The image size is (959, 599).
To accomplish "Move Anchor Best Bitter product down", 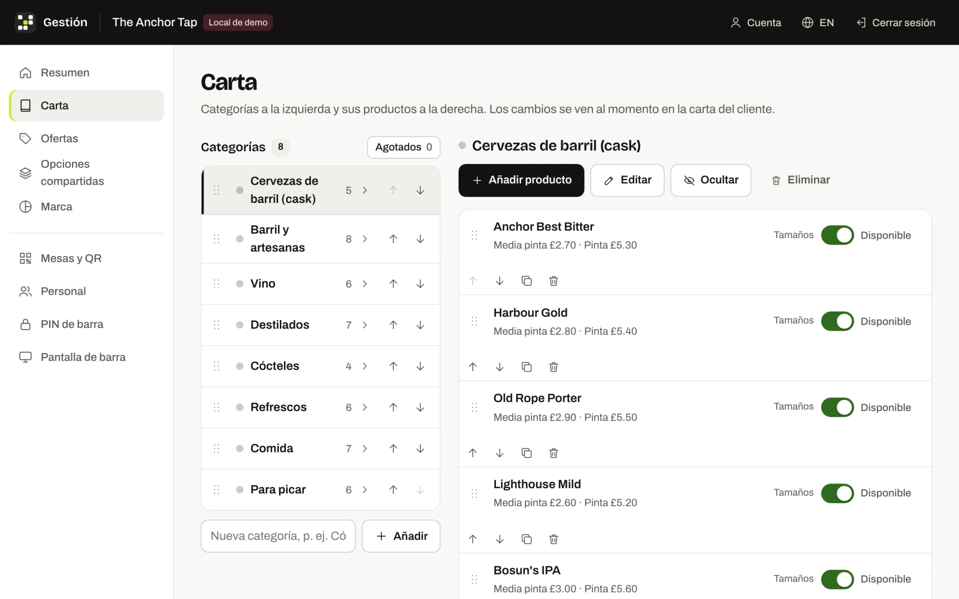I will [x=500, y=281].
